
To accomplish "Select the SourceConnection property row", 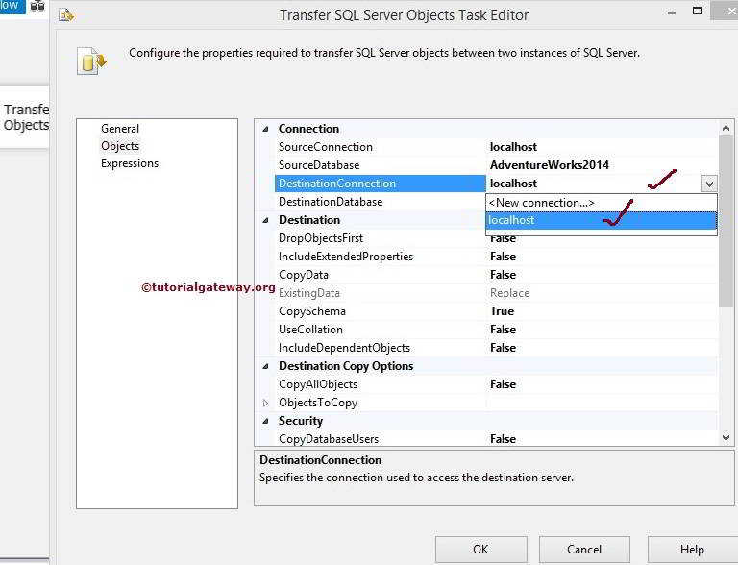I will (x=496, y=147).
